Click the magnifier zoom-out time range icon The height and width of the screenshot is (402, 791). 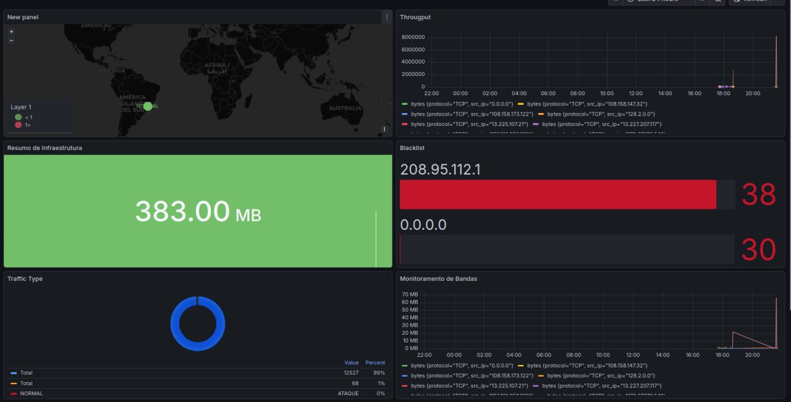click(717, 1)
